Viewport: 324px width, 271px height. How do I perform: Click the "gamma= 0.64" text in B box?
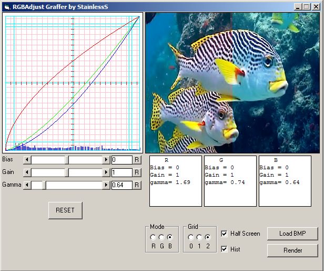pyautogui.click(x=279, y=182)
